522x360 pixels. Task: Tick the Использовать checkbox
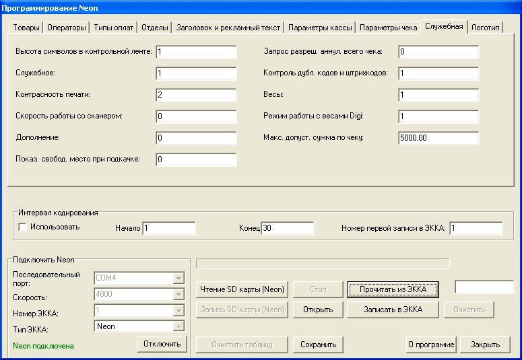click(x=23, y=227)
